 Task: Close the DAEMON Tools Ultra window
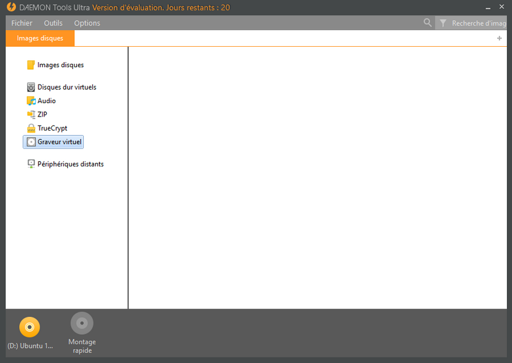[x=502, y=6]
